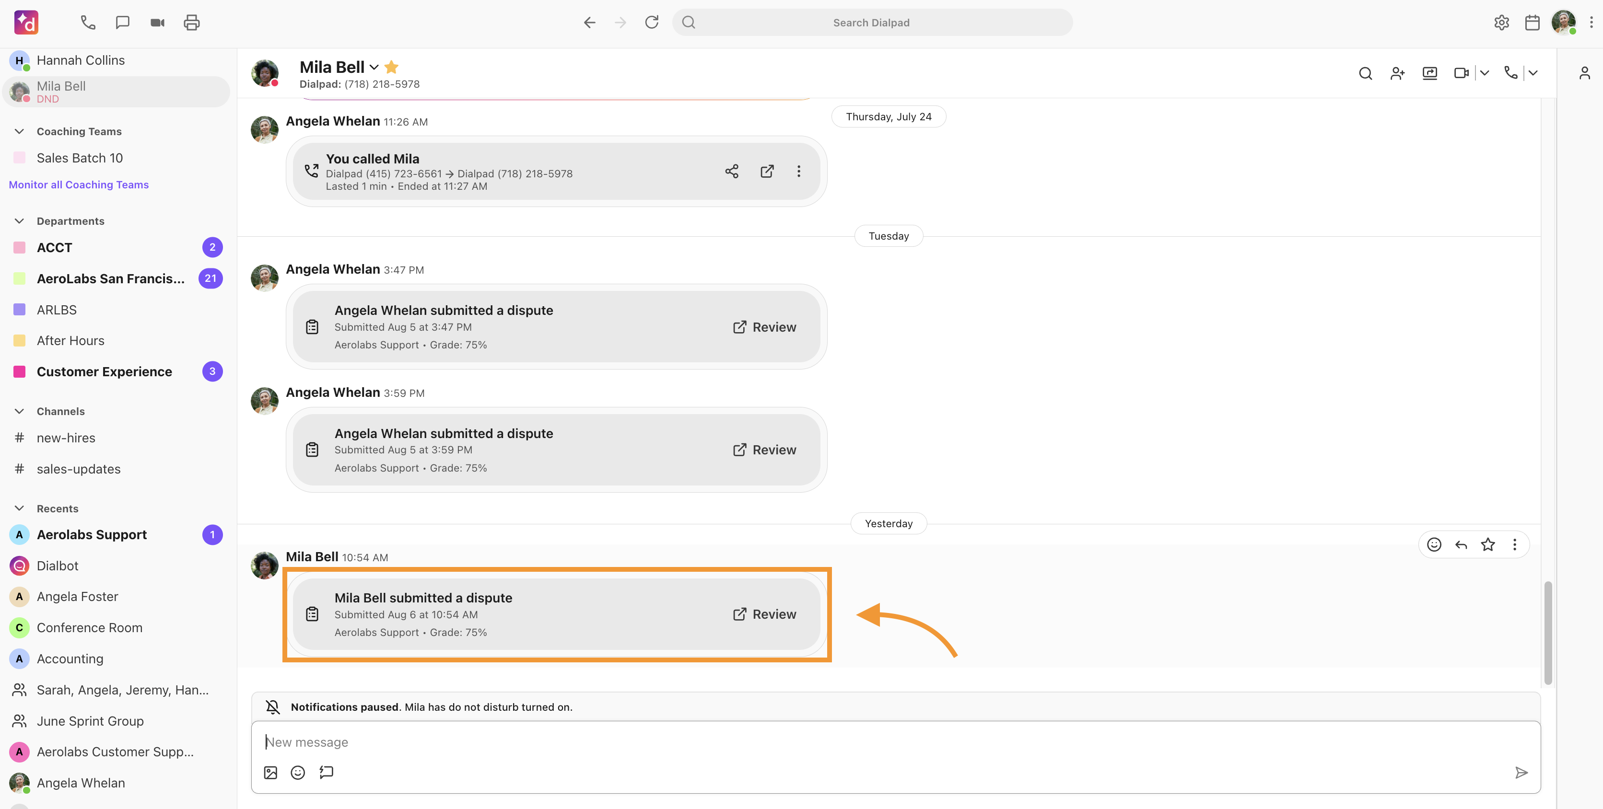Screen dimensions: 1603x809
Task: Click the conversation vertical scrollbar
Action: [x=1548, y=633]
